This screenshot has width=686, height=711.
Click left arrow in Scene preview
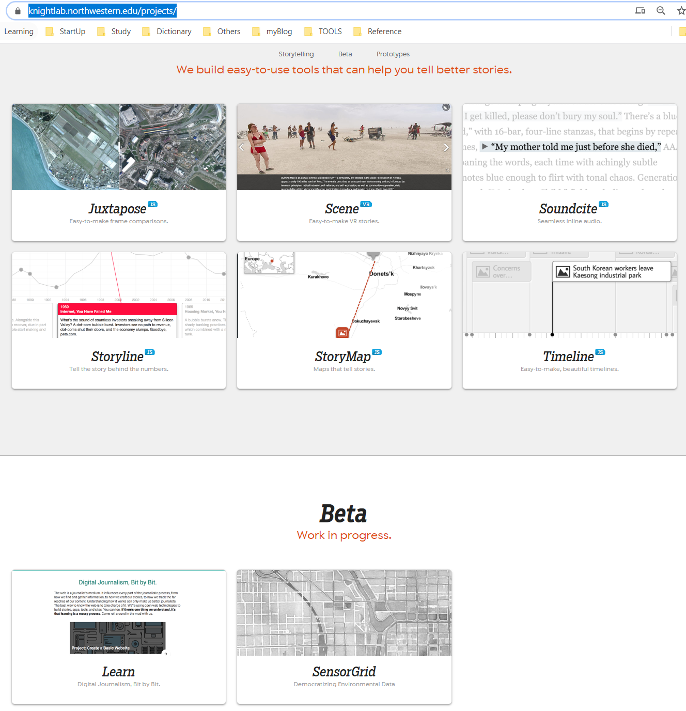(x=241, y=147)
